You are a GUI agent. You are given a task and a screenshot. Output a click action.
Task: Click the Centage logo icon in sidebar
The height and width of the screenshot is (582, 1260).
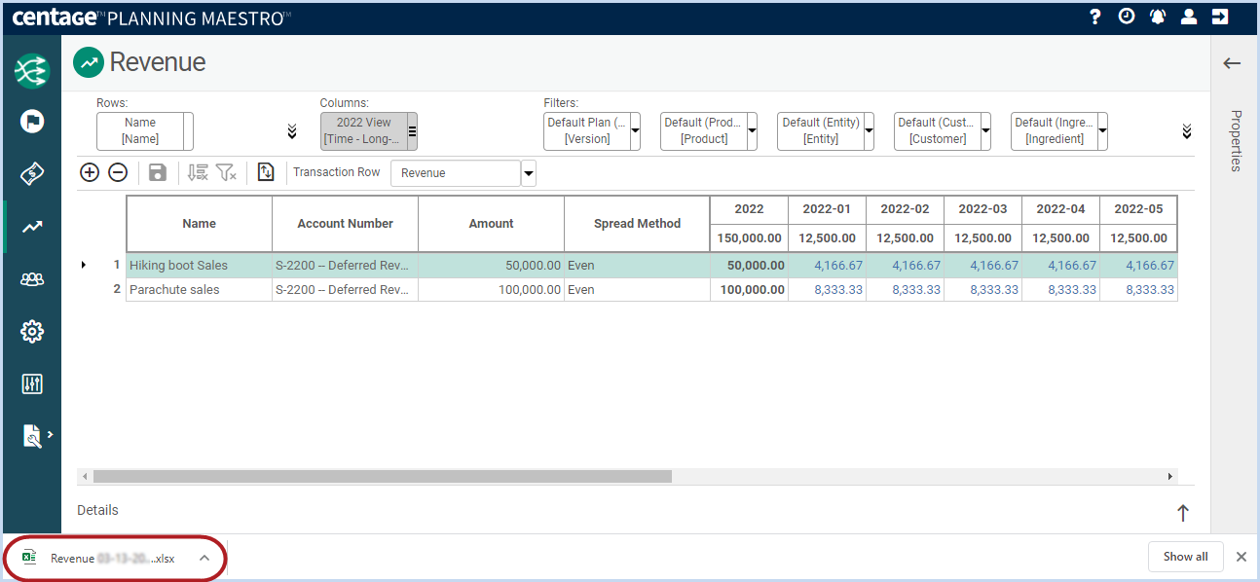(32, 71)
